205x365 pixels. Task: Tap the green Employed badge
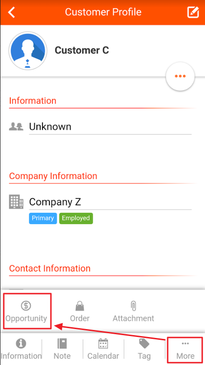(76, 218)
